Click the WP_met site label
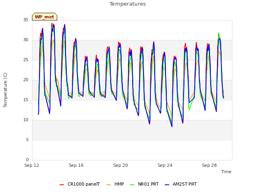256x192 pixels. [44, 17]
